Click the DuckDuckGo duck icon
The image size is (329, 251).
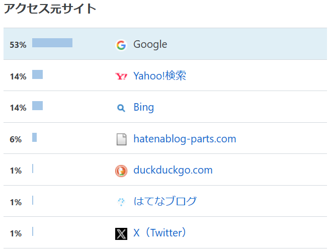[121, 171]
